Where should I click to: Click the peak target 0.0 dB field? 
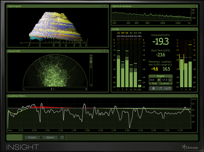pyautogui.click(x=153, y=80)
